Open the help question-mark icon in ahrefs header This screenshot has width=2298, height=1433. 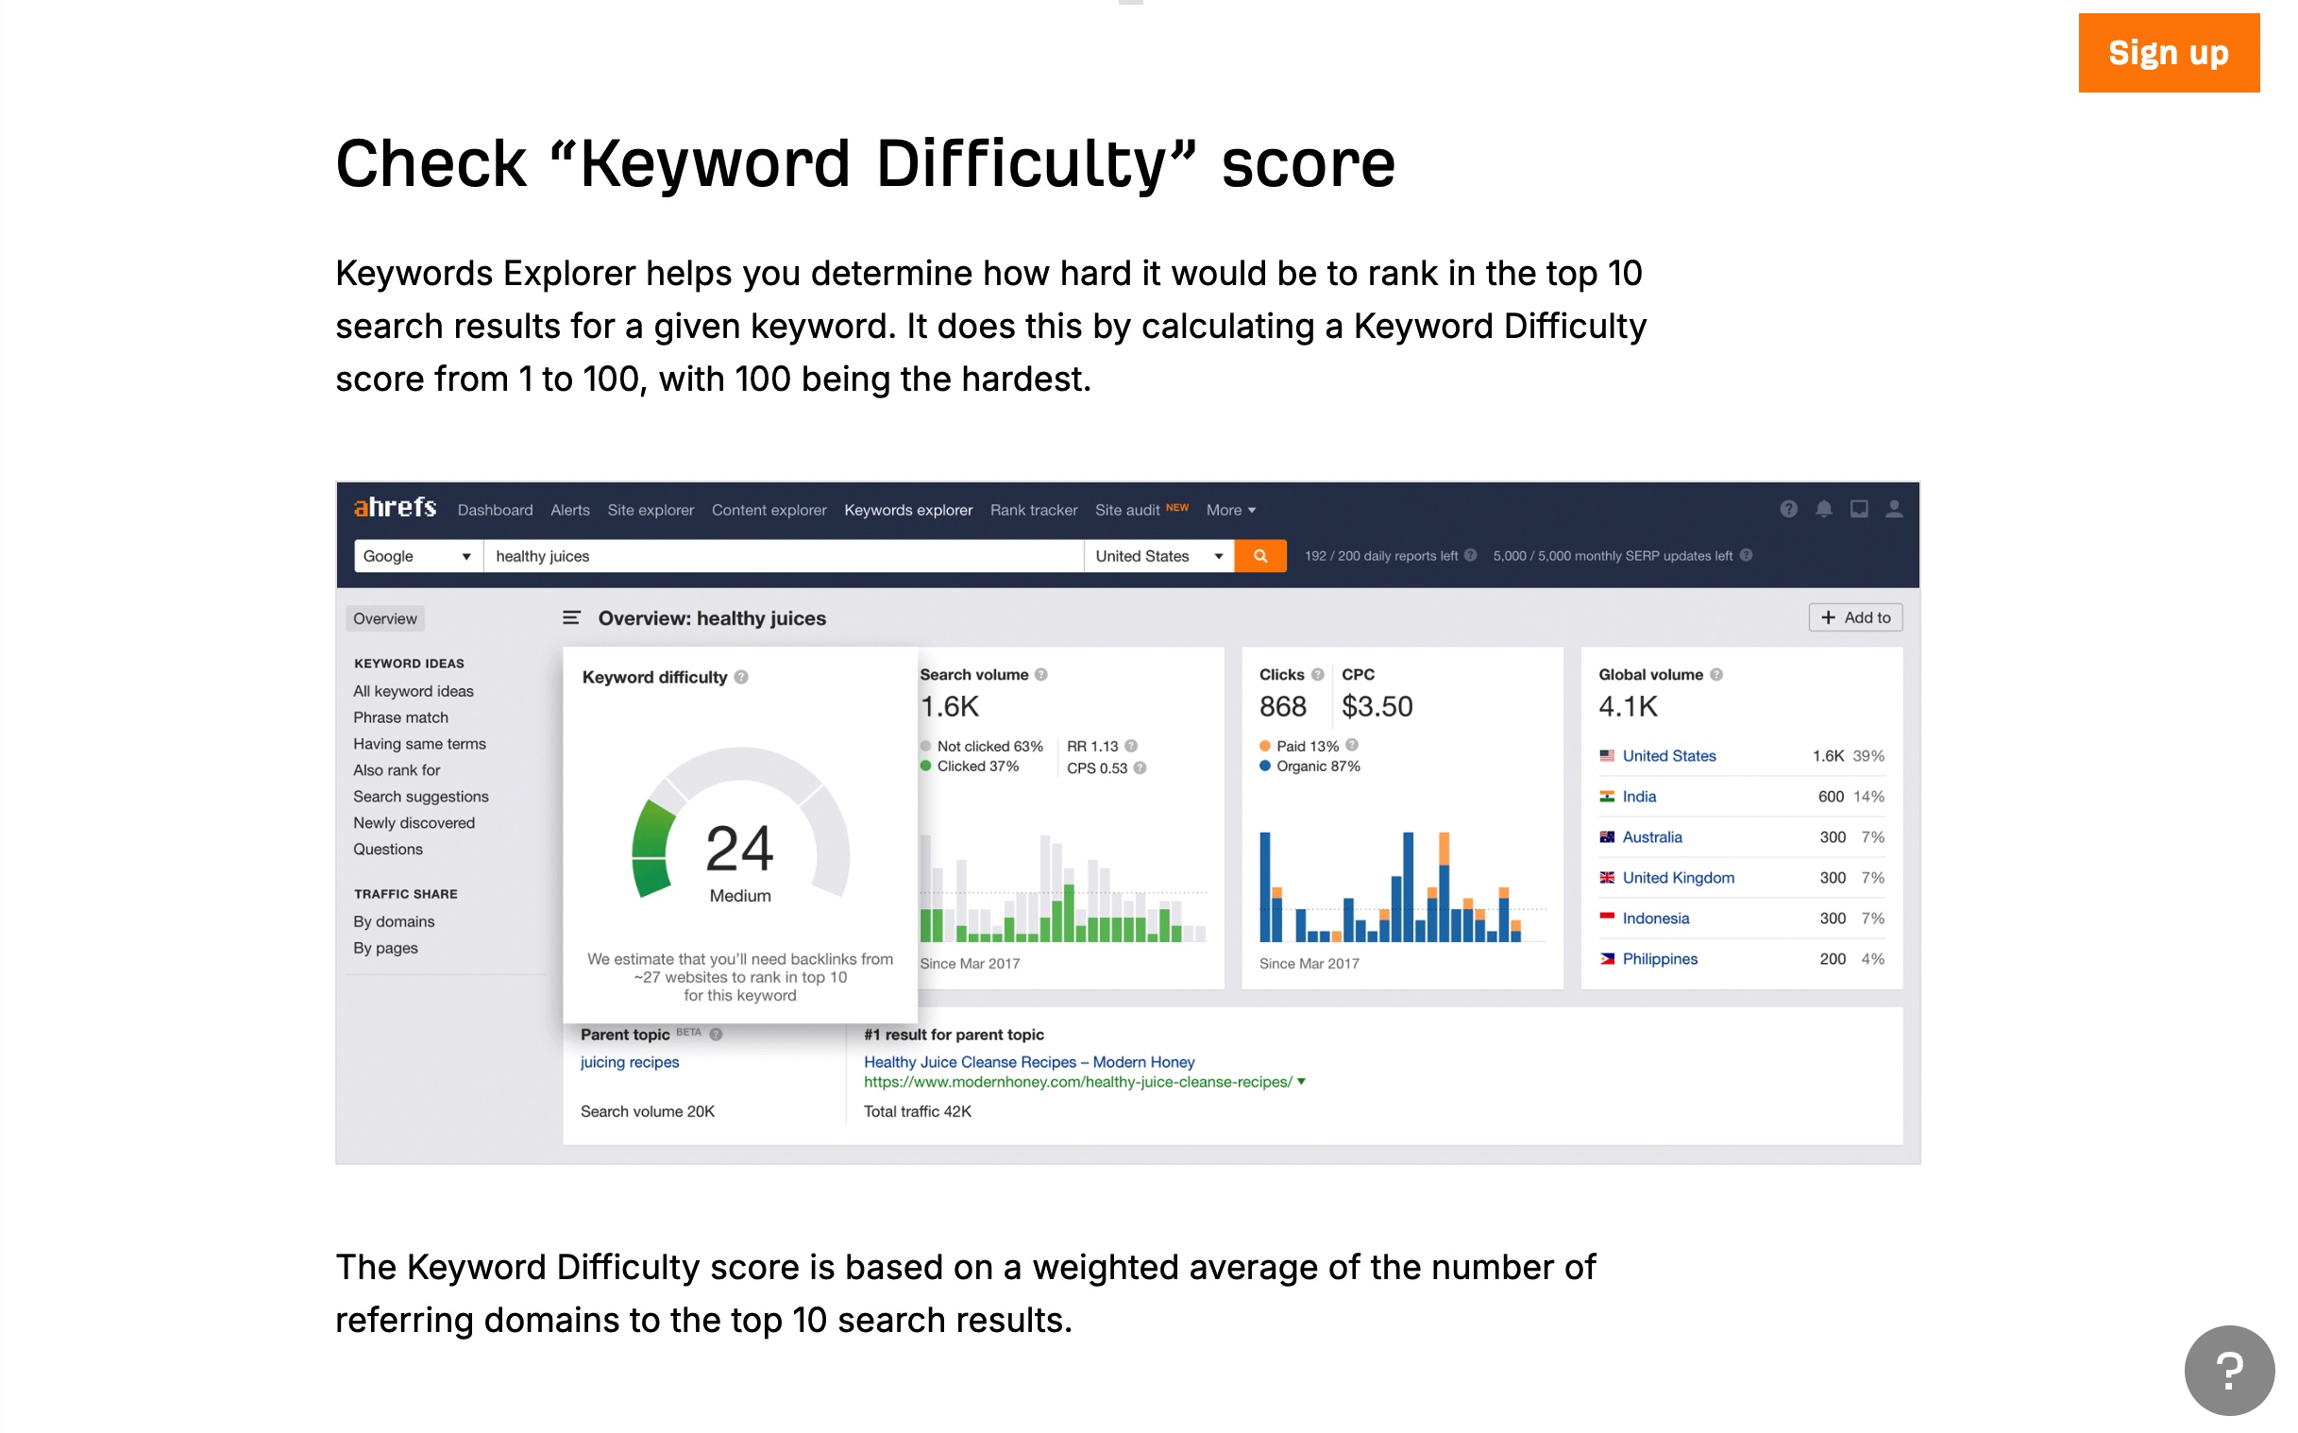1791,510
